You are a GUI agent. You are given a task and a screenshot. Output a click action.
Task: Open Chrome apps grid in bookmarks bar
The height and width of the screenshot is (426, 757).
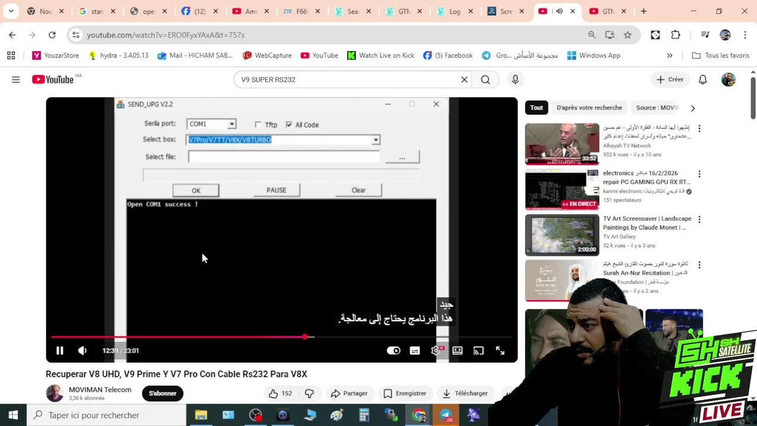click(11, 56)
